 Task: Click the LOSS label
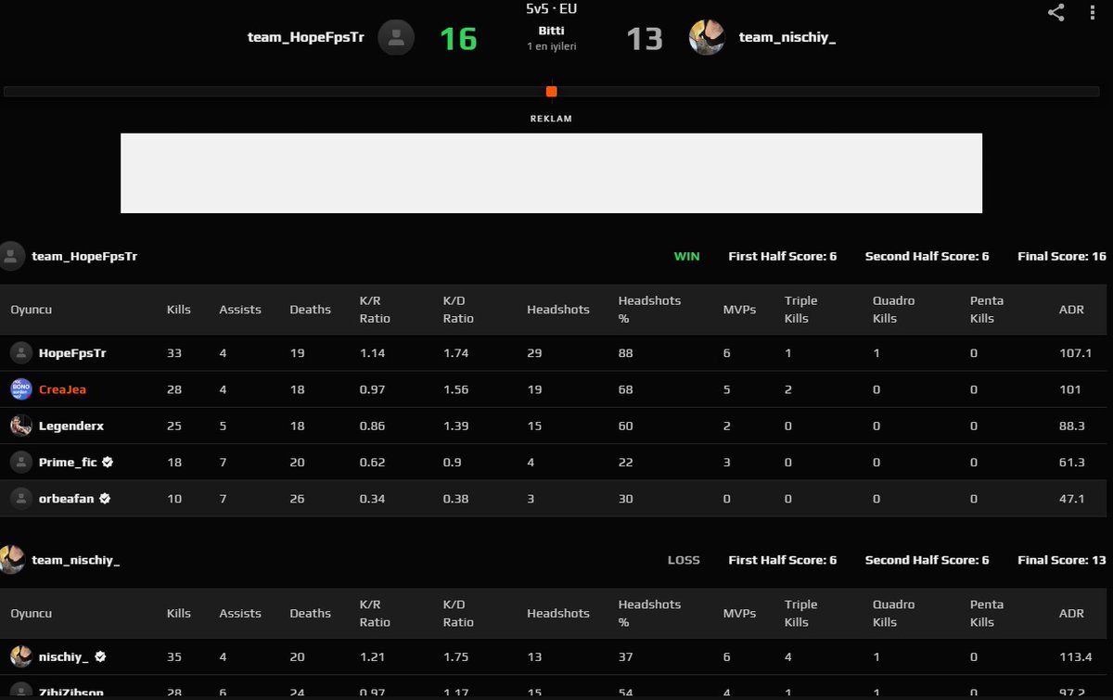click(x=684, y=560)
